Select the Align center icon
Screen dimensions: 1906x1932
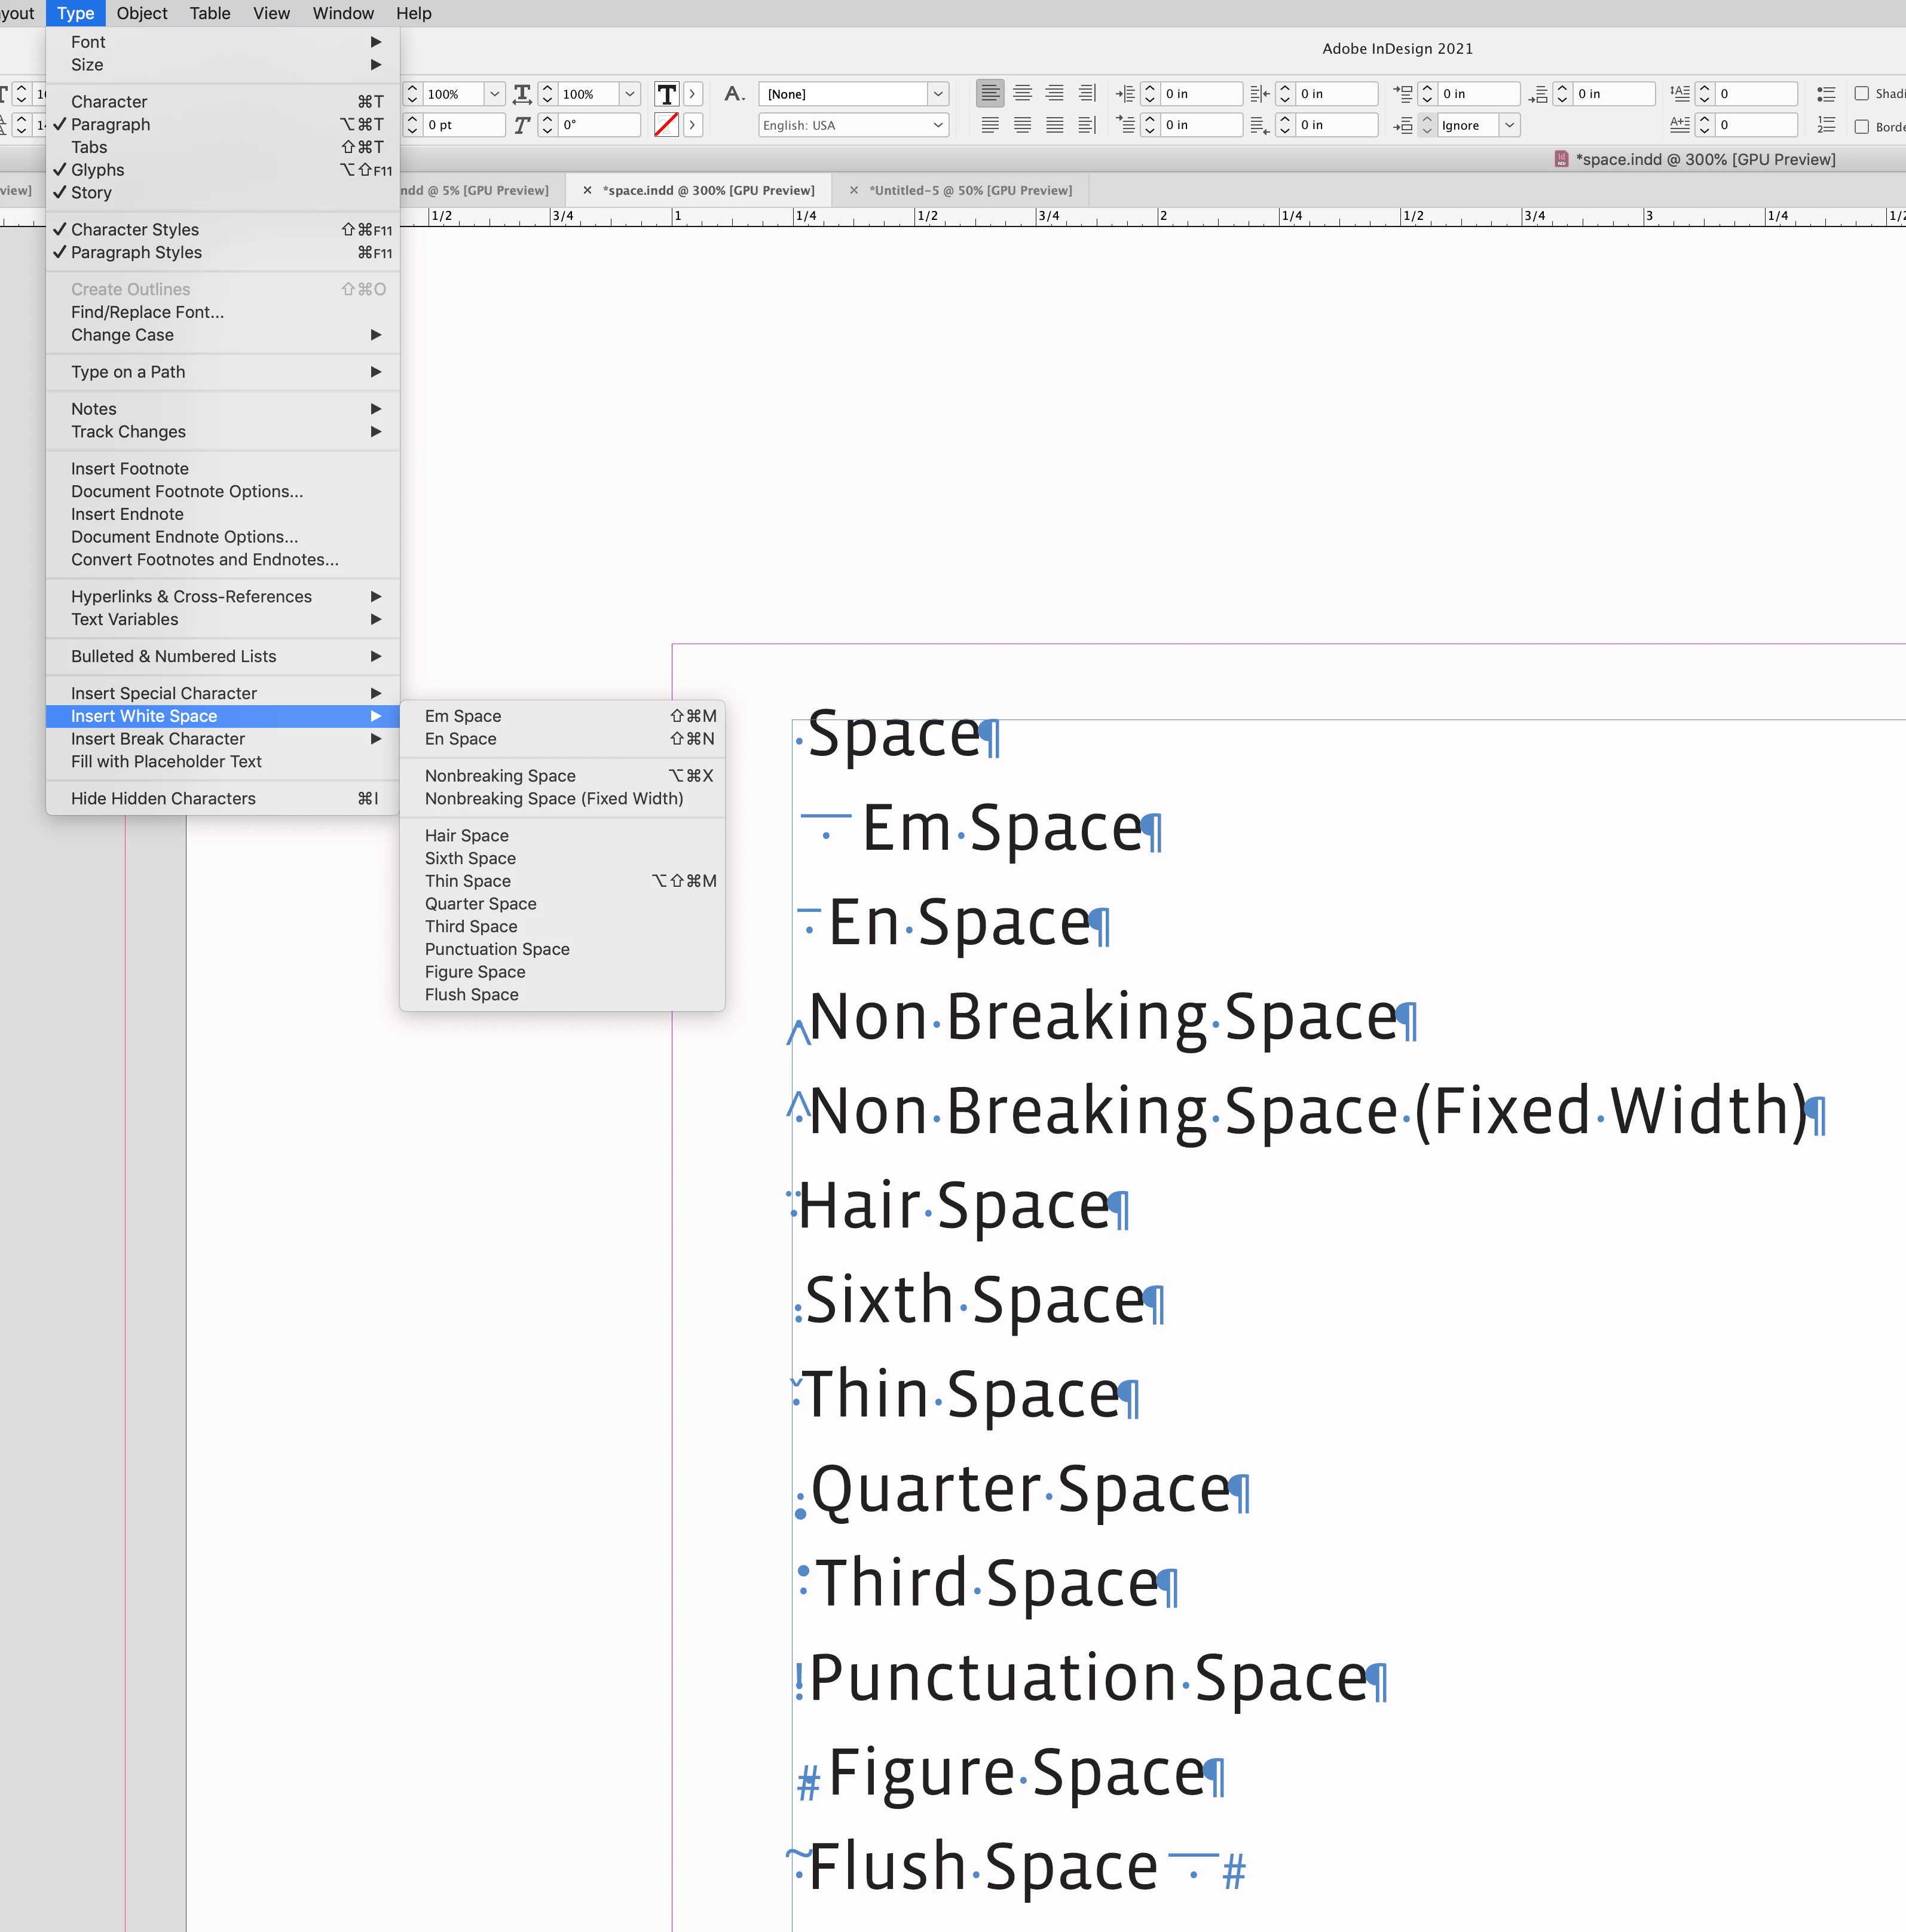[1022, 94]
